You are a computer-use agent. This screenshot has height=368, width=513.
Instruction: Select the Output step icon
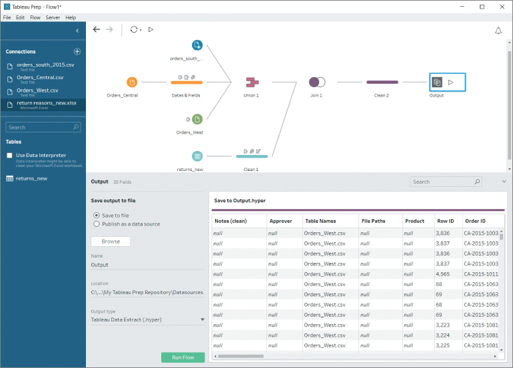[437, 82]
